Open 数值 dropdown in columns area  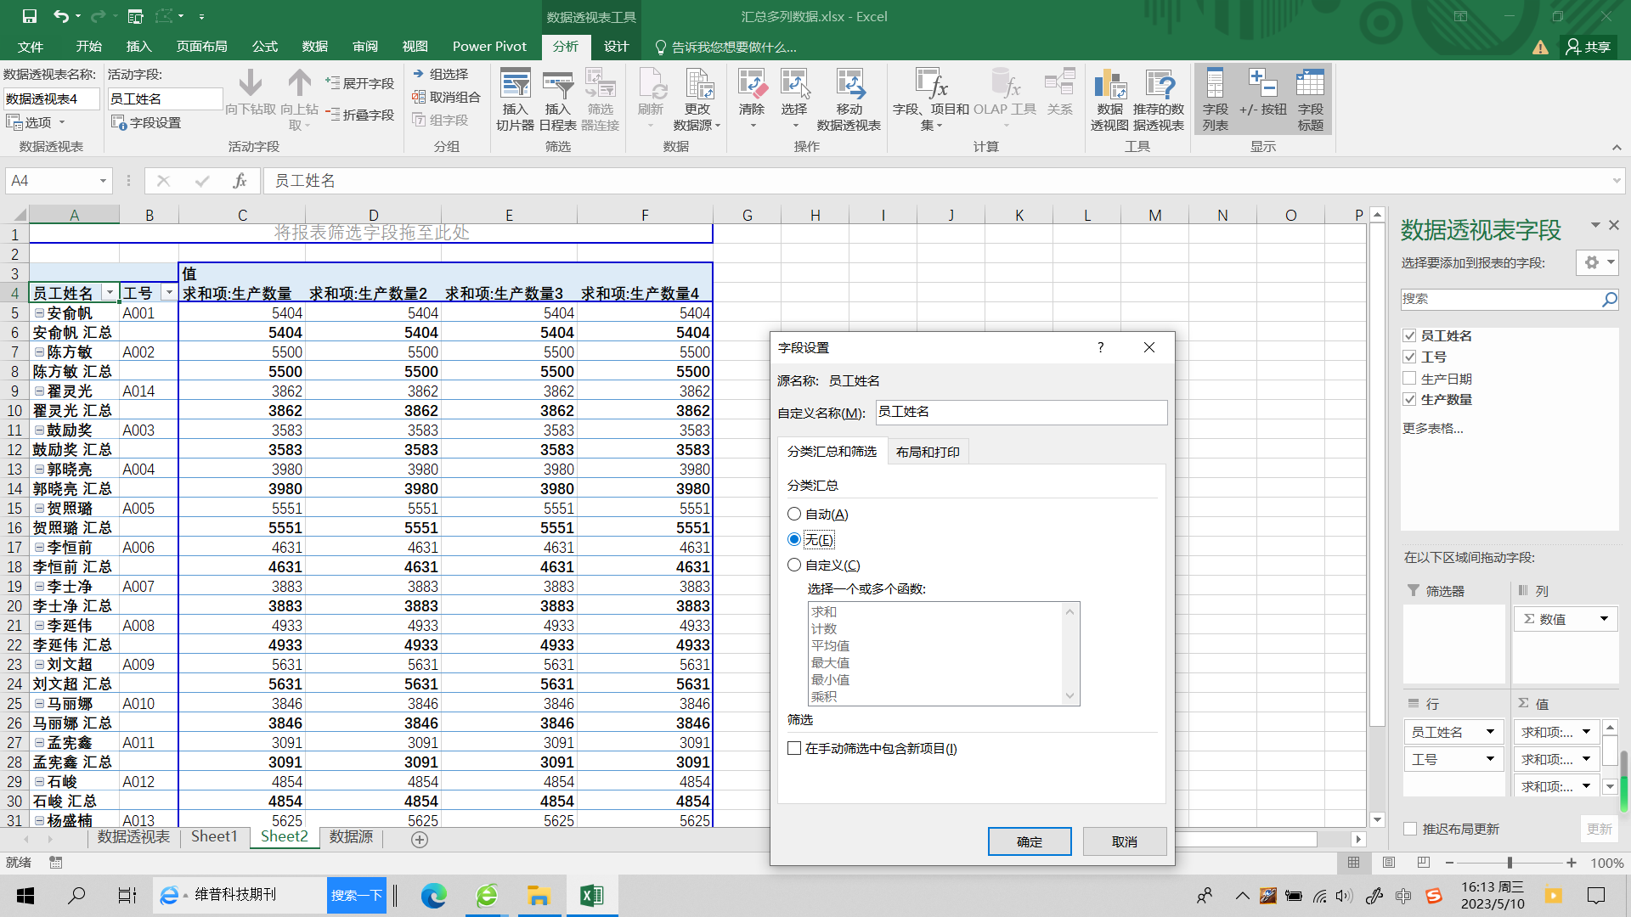pyautogui.click(x=1604, y=619)
